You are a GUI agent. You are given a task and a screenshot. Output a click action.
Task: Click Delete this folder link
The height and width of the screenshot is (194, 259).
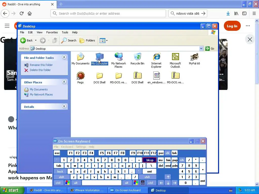point(40,70)
